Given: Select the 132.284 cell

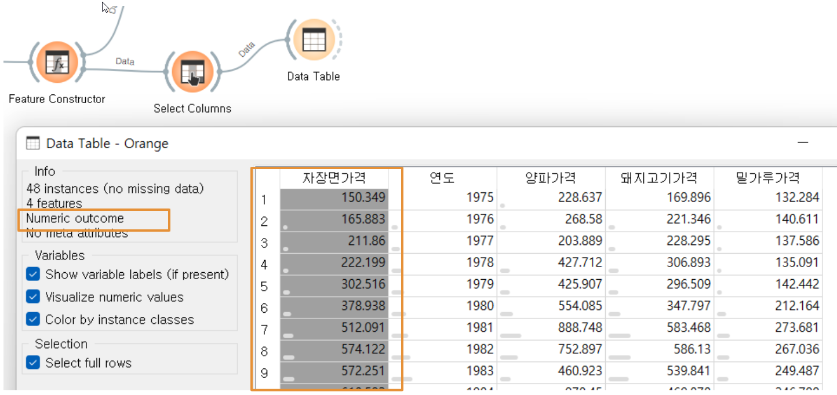Looking at the screenshot, I should click(x=768, y=198).
